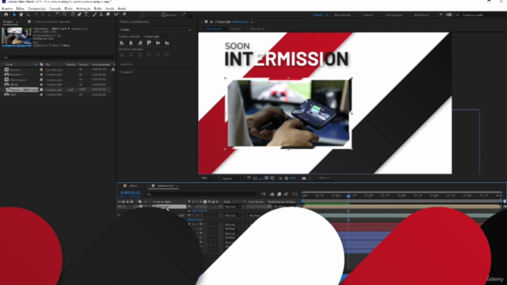The height and width of the screenshot is (285, 507).
Task: Expand the Parágrafo panel header
Action: [x=127, y=72]
